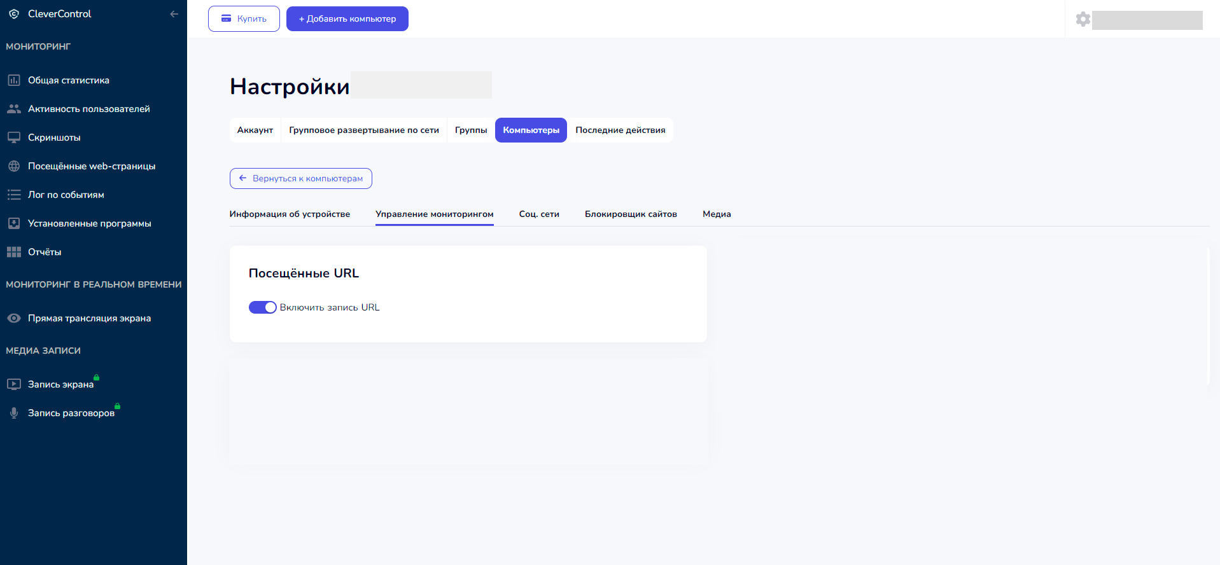
Task: Open Групповое развертывание по сети tab
Action: 364,130
